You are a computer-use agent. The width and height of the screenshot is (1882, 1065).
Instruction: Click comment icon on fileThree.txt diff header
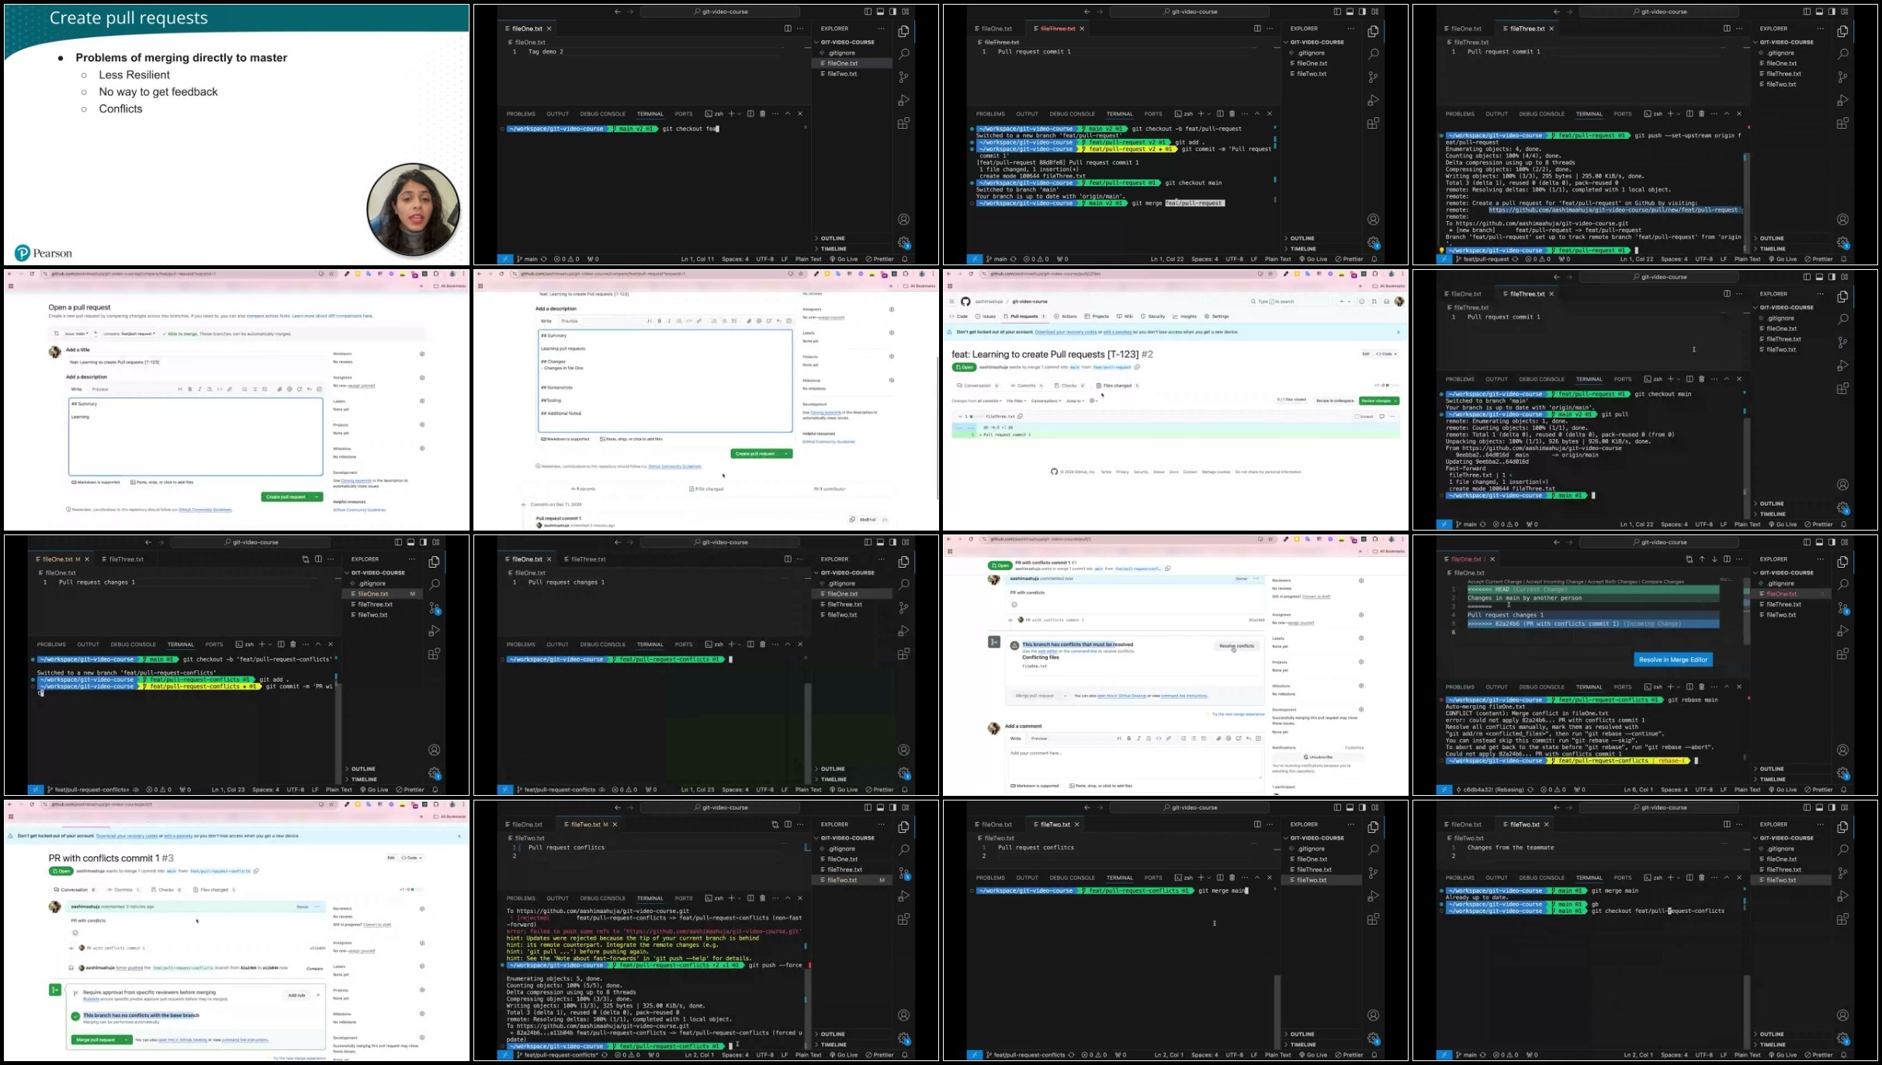point(1382,417)
